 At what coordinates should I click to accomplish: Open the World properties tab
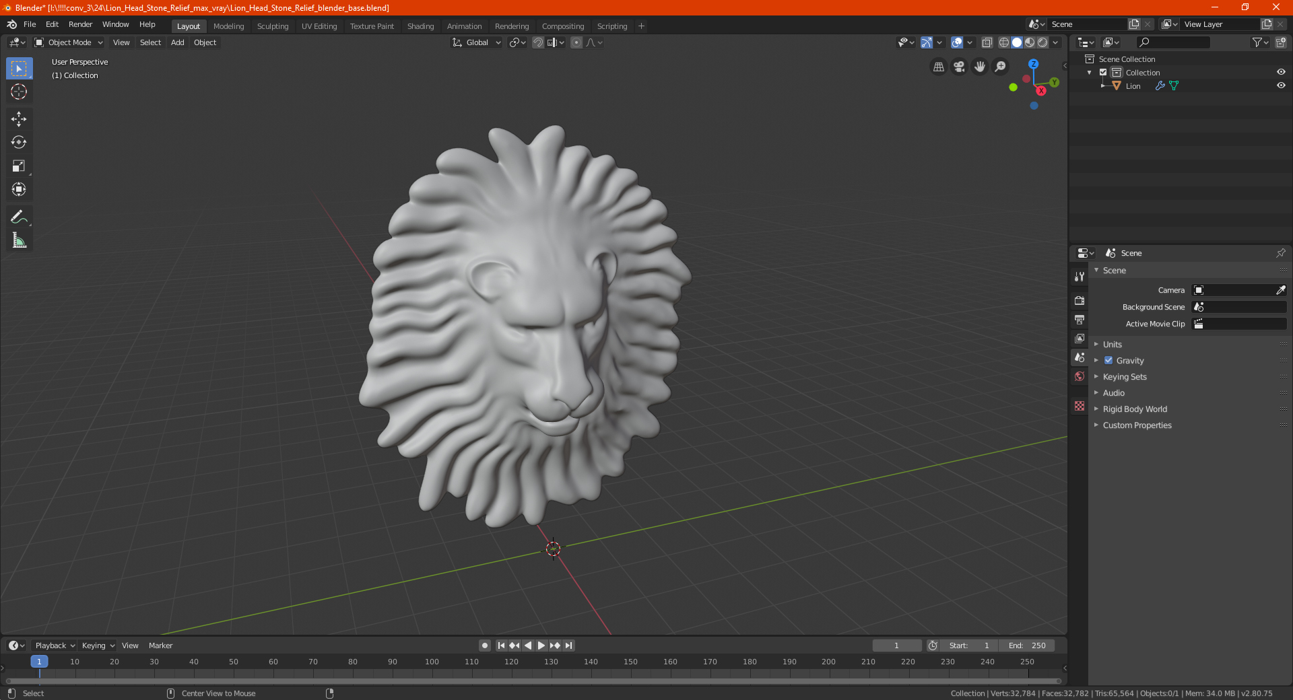click(1080, 376)
